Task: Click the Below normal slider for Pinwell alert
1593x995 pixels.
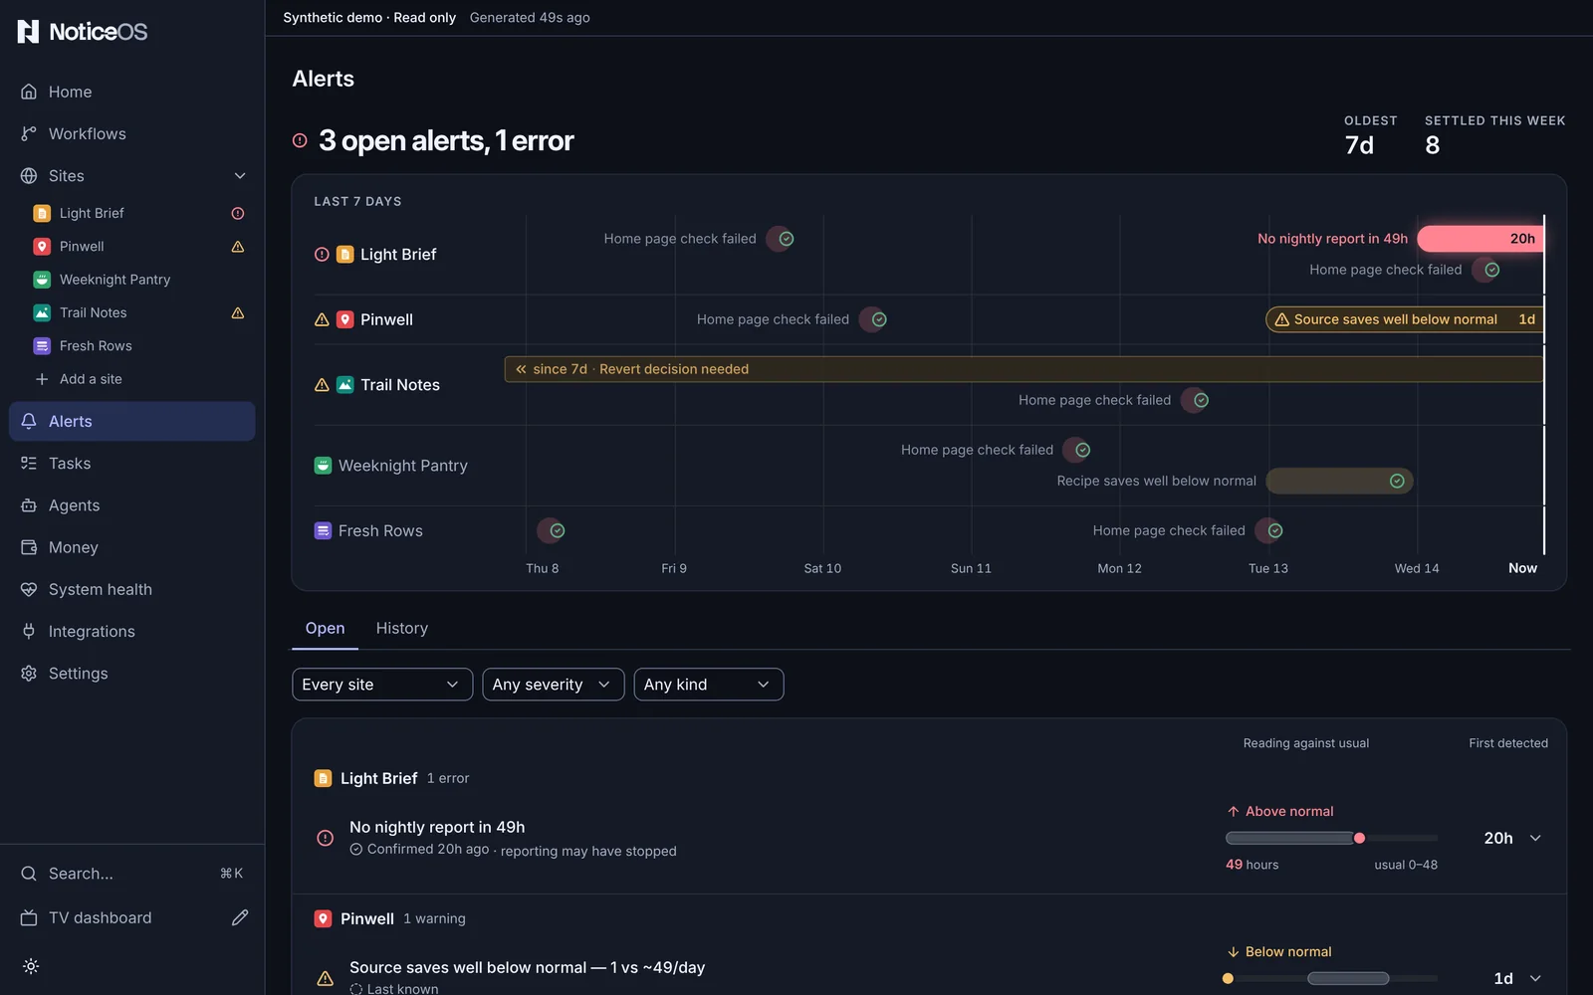Action: click(1331, 978)
